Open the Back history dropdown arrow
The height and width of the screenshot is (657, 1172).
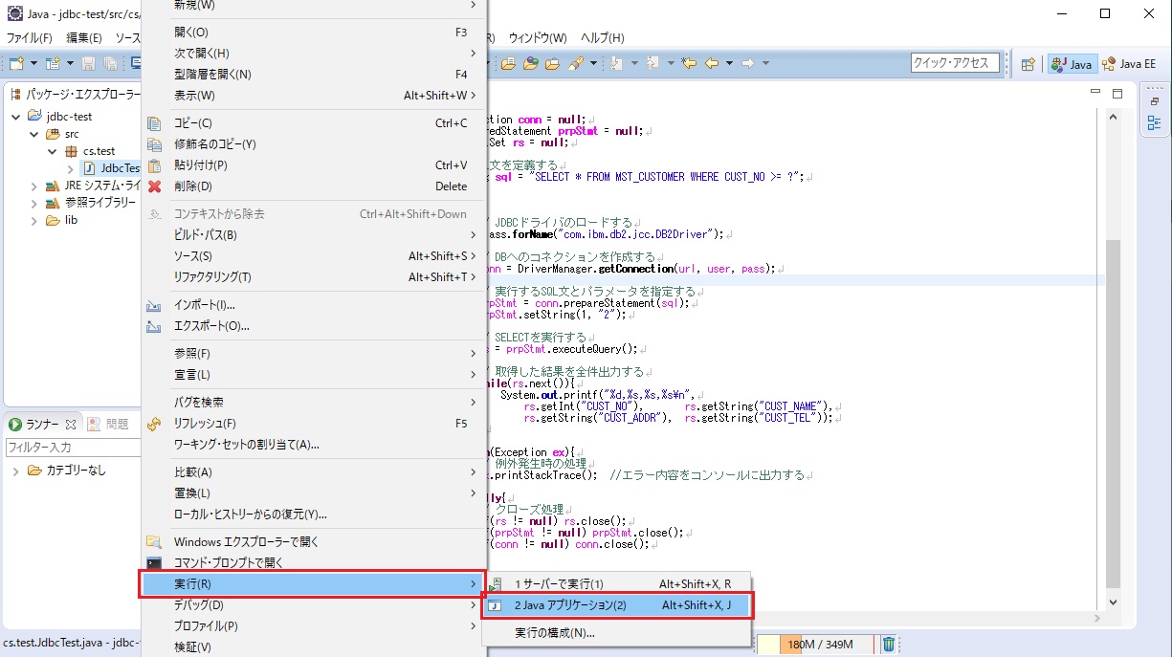tap(729, 63)
